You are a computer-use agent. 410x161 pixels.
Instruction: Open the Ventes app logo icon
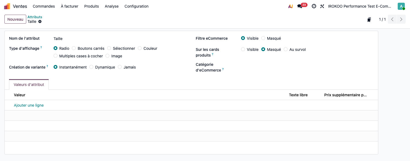pos(7,6)
